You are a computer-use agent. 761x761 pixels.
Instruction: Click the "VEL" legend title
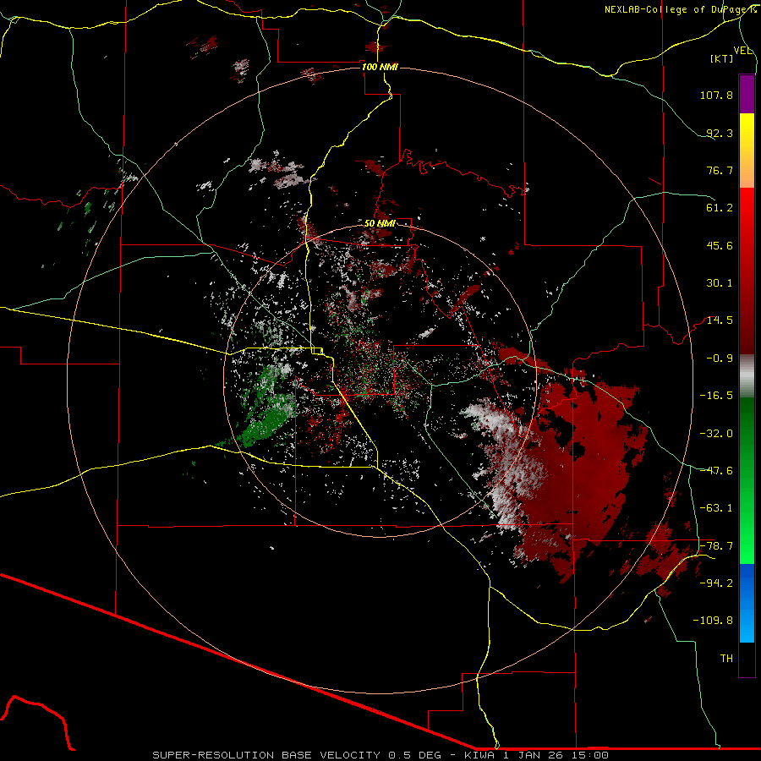point(742,51)
